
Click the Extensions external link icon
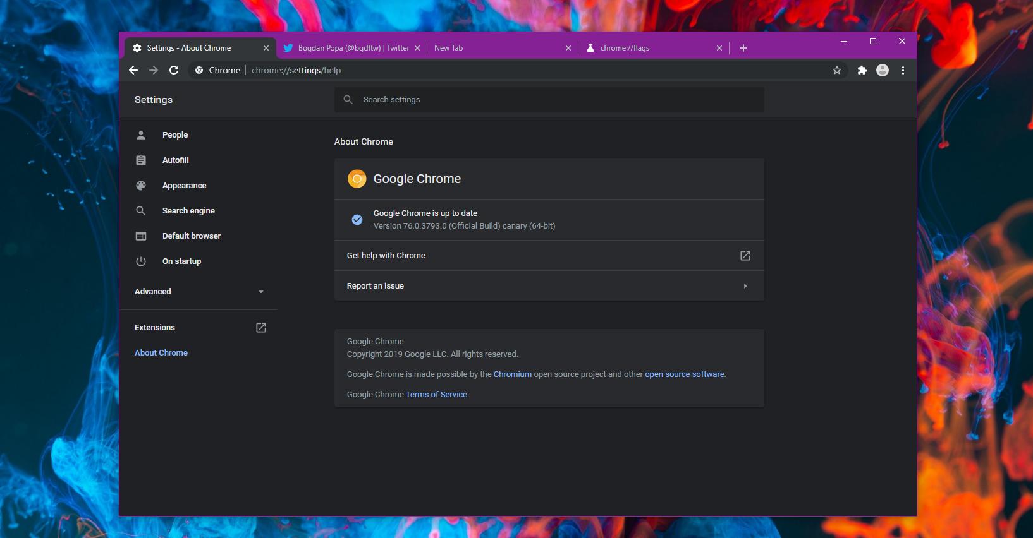pos(261,328)
